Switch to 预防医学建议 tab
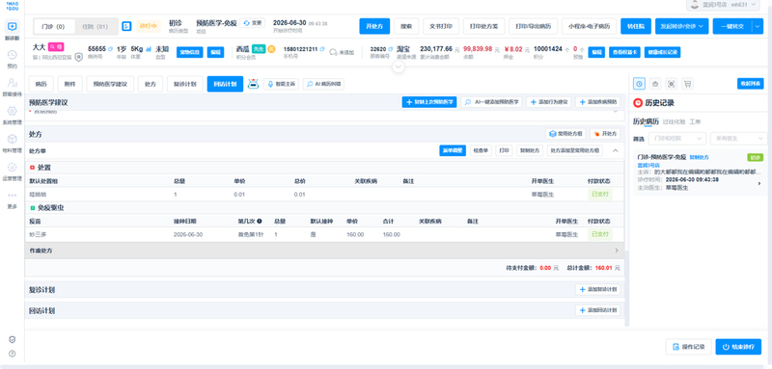Viewport: 772px width, 369px height. [x=110, y=84]
